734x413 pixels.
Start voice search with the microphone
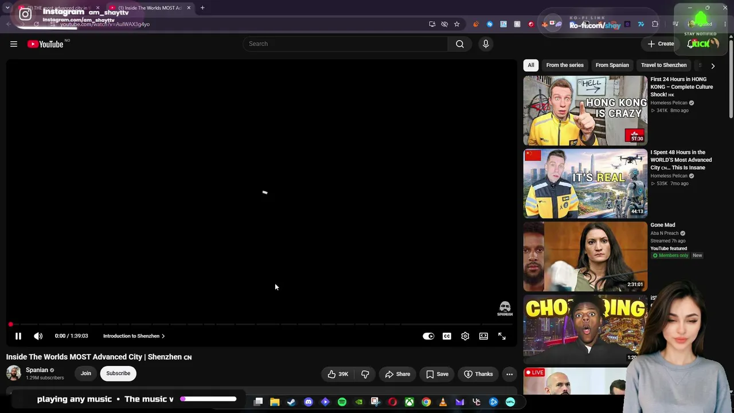click(486, 44)
